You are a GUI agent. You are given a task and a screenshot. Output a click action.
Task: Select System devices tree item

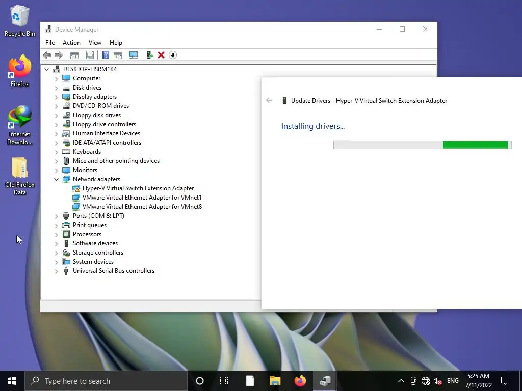(x=93, y=262)
